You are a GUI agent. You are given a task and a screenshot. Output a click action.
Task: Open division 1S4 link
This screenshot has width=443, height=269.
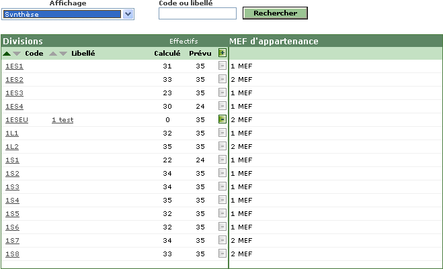point(12,201)
